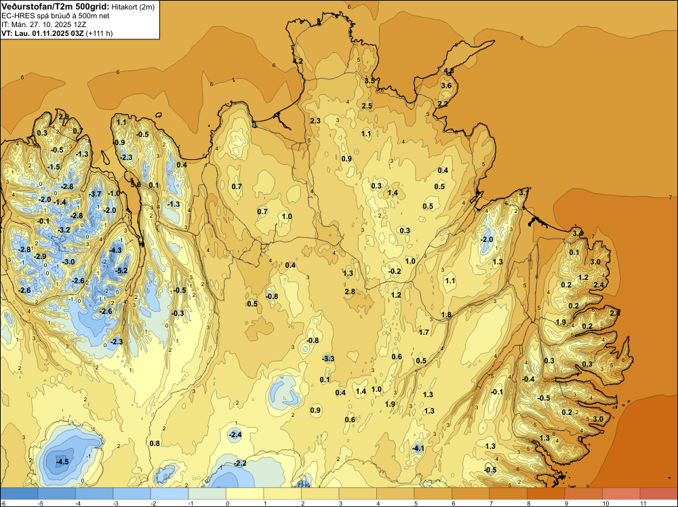Click the "5.6" temperature value

[136, 184]
